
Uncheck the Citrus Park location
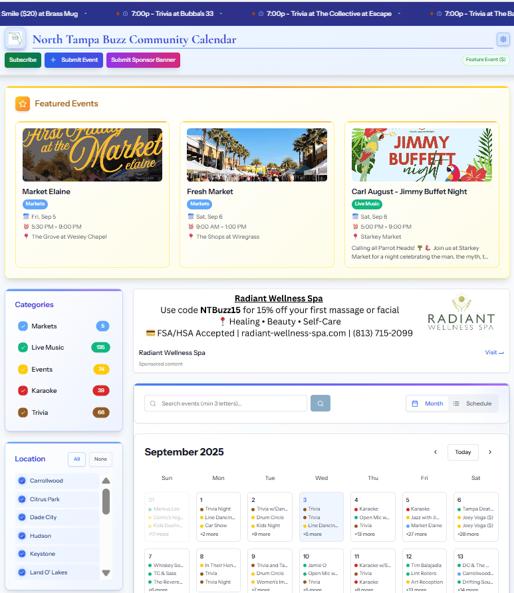[22, 499]
